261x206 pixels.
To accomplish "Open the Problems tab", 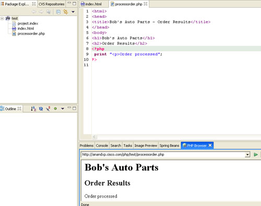I will tap(87, 146).
